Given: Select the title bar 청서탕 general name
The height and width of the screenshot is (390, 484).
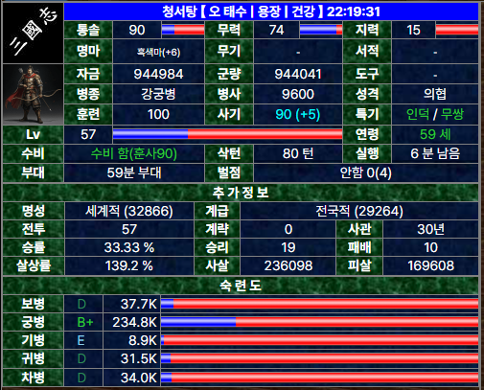Looking at the screenshot, I should click(178, 11).
